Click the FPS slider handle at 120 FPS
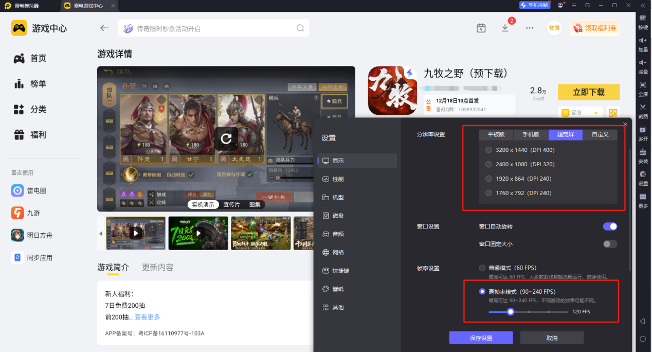This screenshot has height=352, width=652. coord(511,311)
